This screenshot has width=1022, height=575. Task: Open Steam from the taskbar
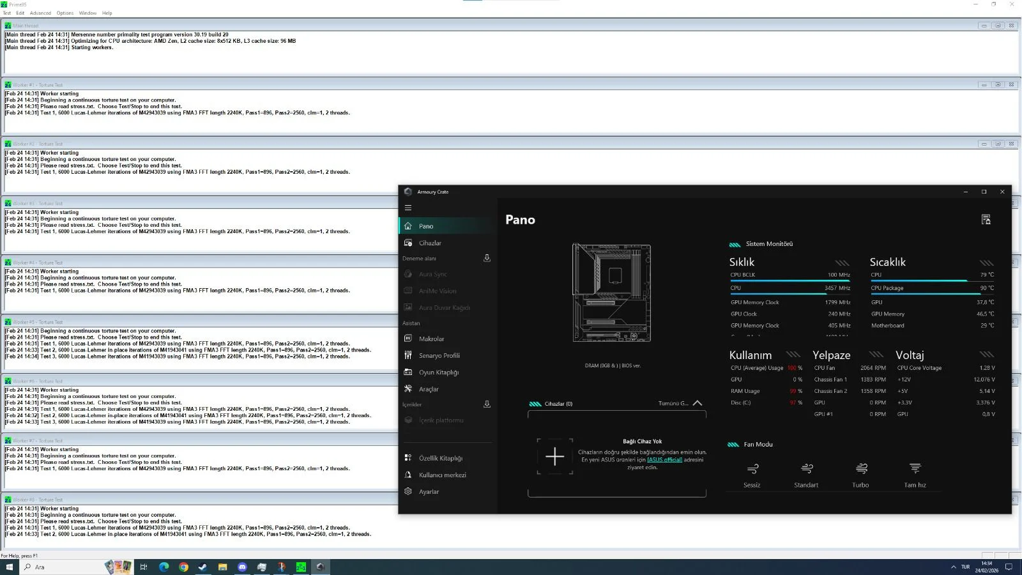coord(203,567)
